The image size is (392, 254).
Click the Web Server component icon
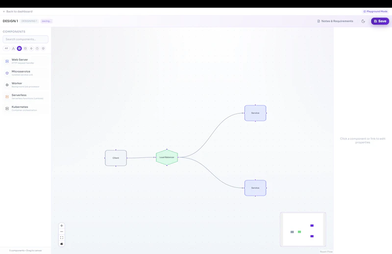7,61
